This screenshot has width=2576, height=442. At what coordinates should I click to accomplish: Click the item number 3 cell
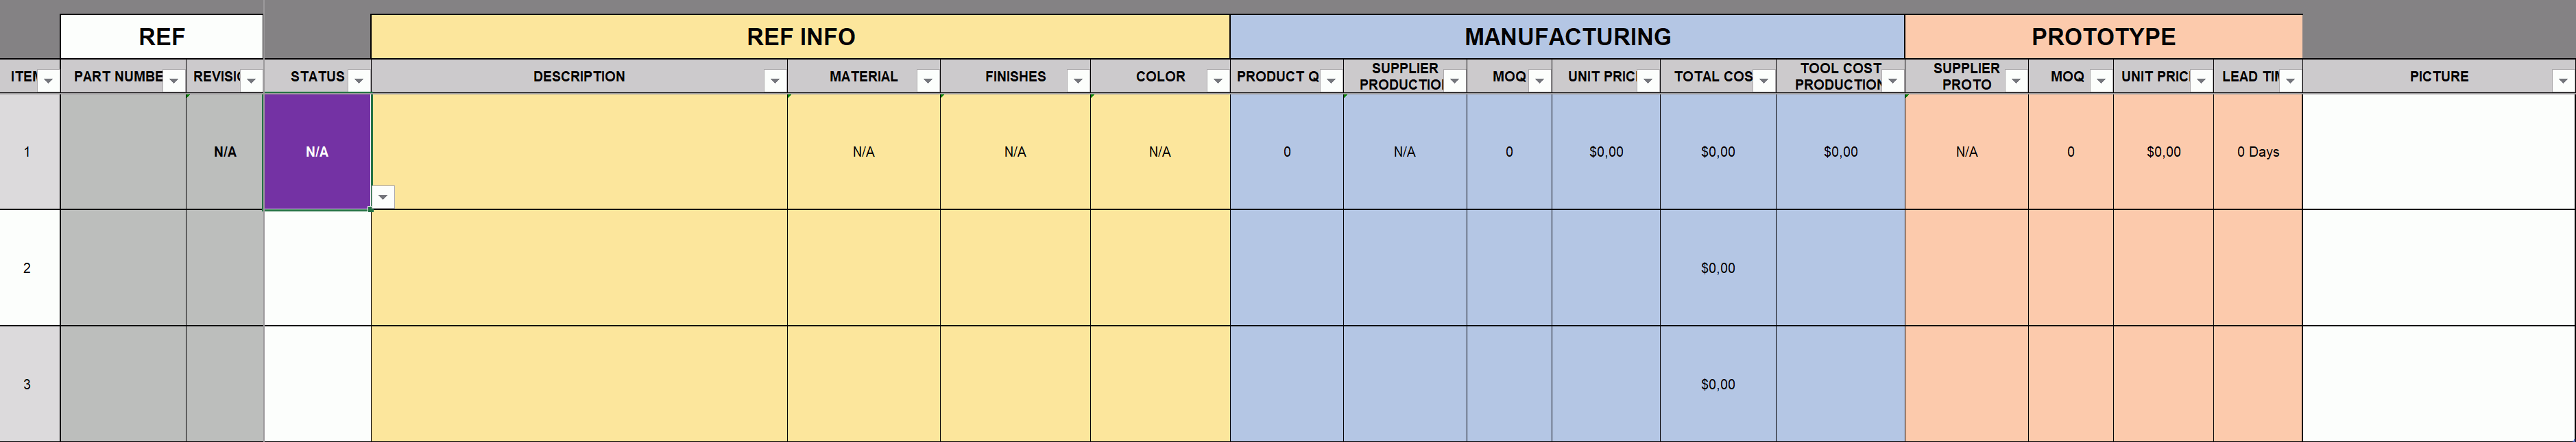tap(28, 384)
